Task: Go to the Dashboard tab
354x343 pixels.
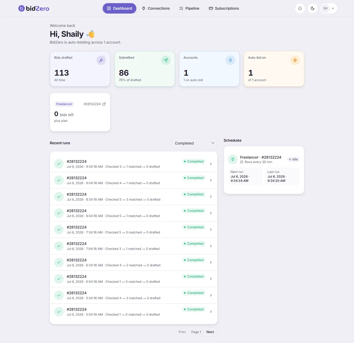Action: click(x=119, y=8)
